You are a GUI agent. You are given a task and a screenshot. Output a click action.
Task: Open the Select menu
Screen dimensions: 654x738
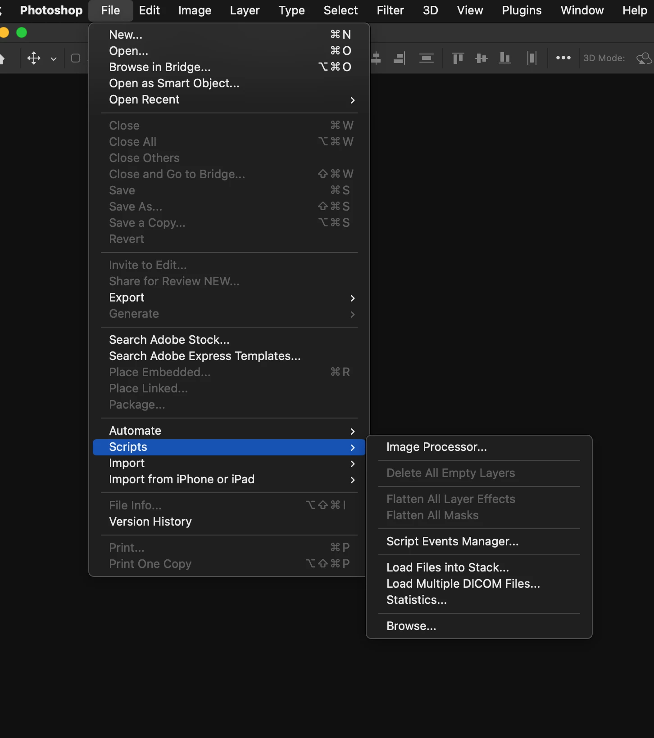click(341, 10)
